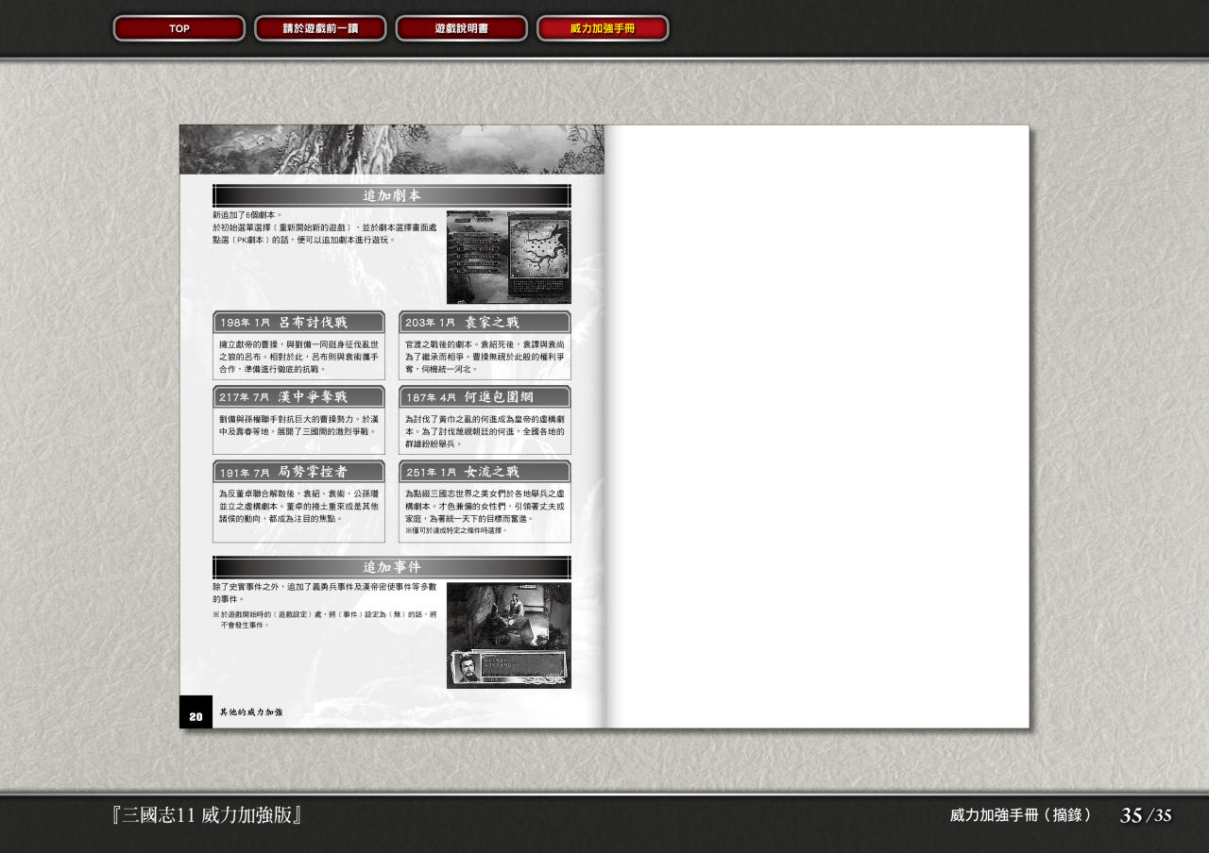
Task: Select the 威力加強手冊 tab
Action: point(603,28)
